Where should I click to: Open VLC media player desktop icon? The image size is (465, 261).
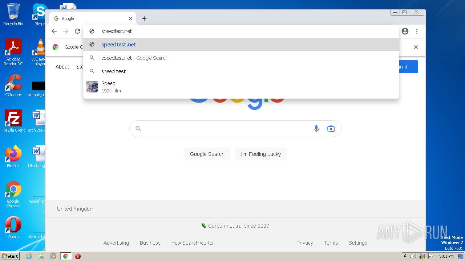(x=39, y=52)
